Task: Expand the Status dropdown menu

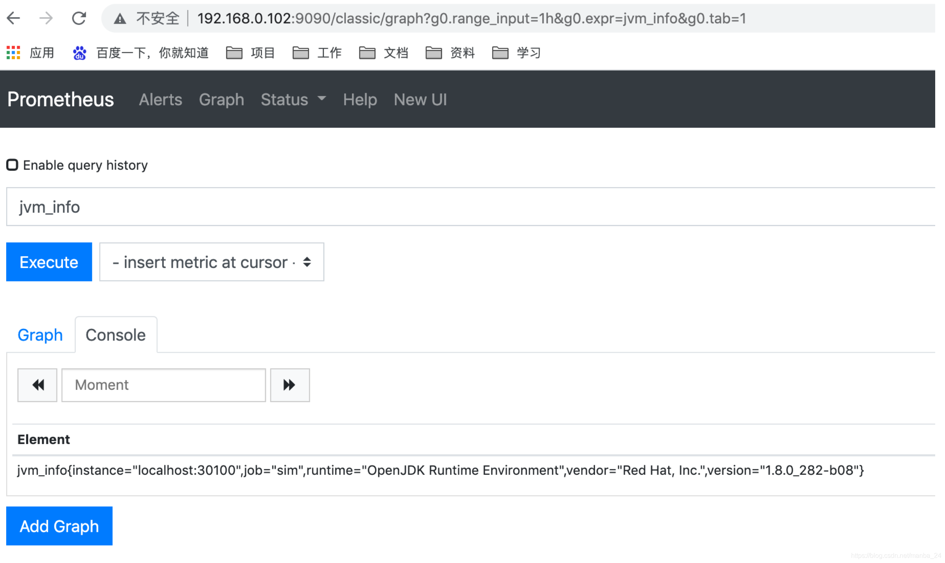Action: 293,100
